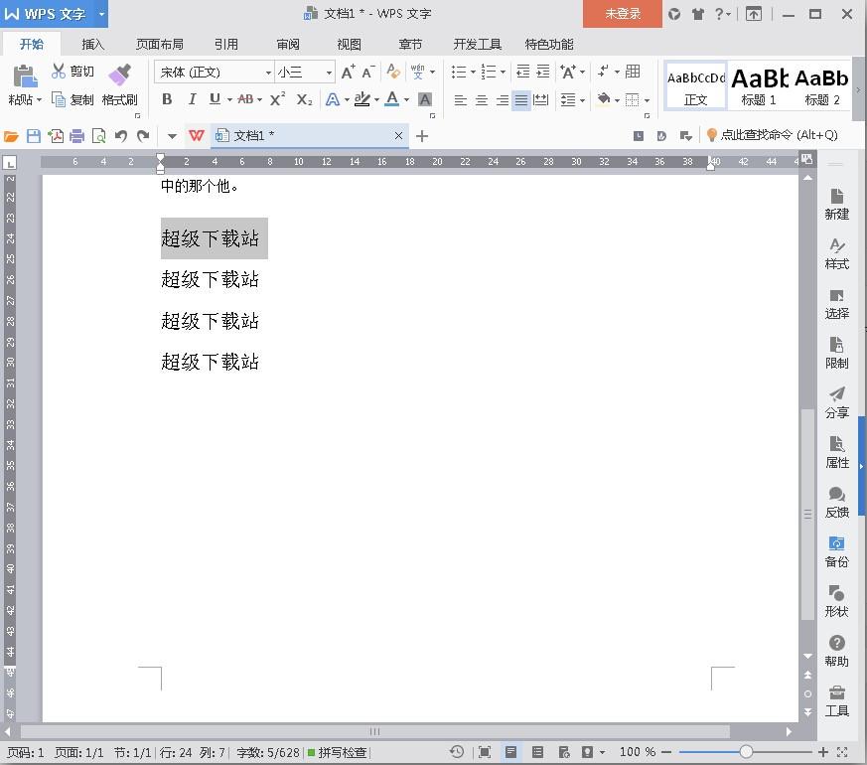Switch to the 页面布局 ribbon tab
Viewport: 867px width, 765px height.
tap(160, 44)
